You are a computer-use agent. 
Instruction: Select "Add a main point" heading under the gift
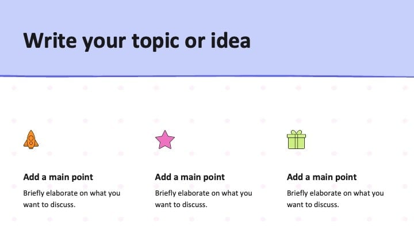coord(321,177)
